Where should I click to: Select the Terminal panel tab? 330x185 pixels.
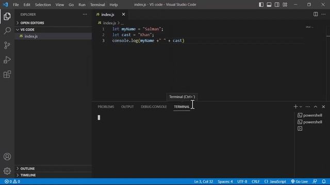point(181,106)
